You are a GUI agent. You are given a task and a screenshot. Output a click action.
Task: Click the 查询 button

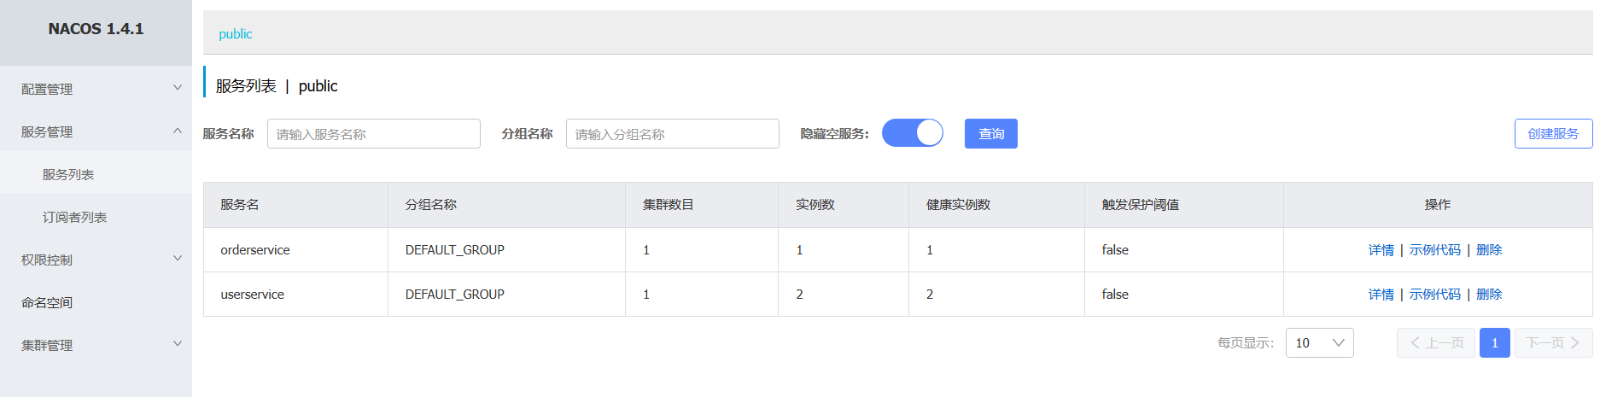pos(990,133)
